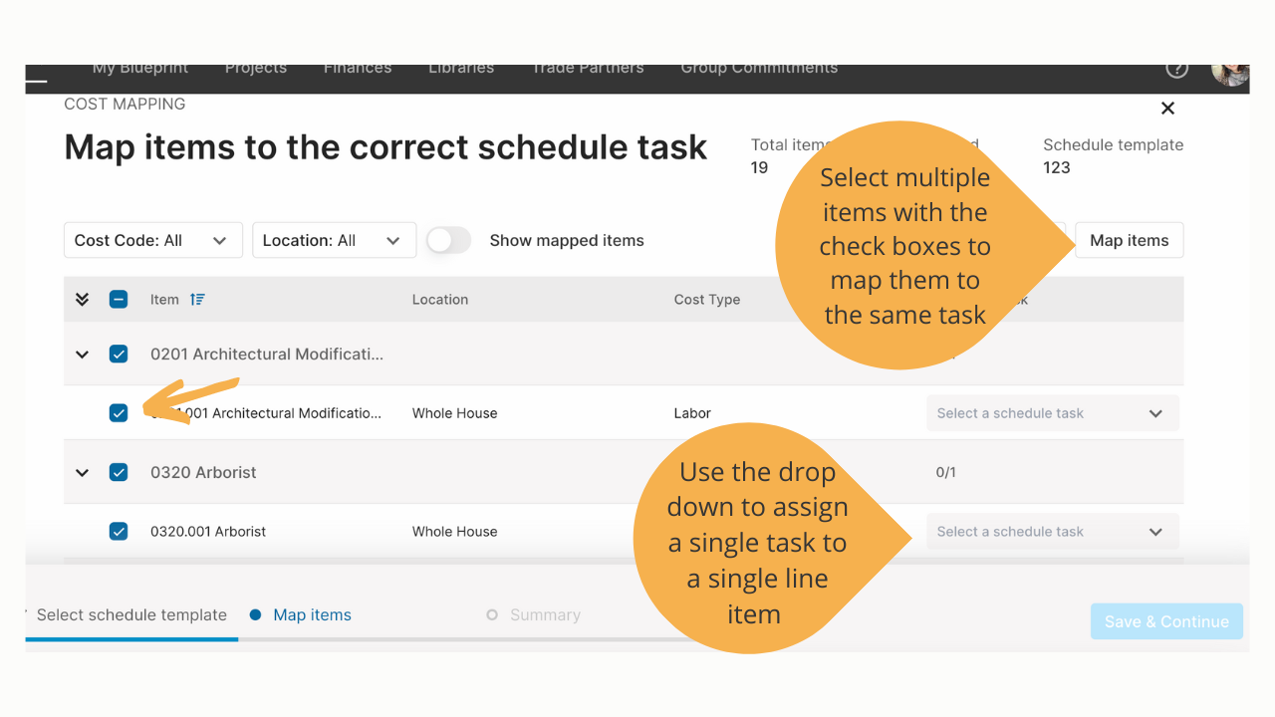Go to Projects in top navigation
This screenshot has width=1275, height=717.
coord(256,69)
